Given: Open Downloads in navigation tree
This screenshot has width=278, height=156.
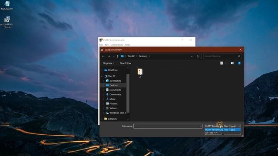Looking at the screenshot, I should tap(115, 94).
